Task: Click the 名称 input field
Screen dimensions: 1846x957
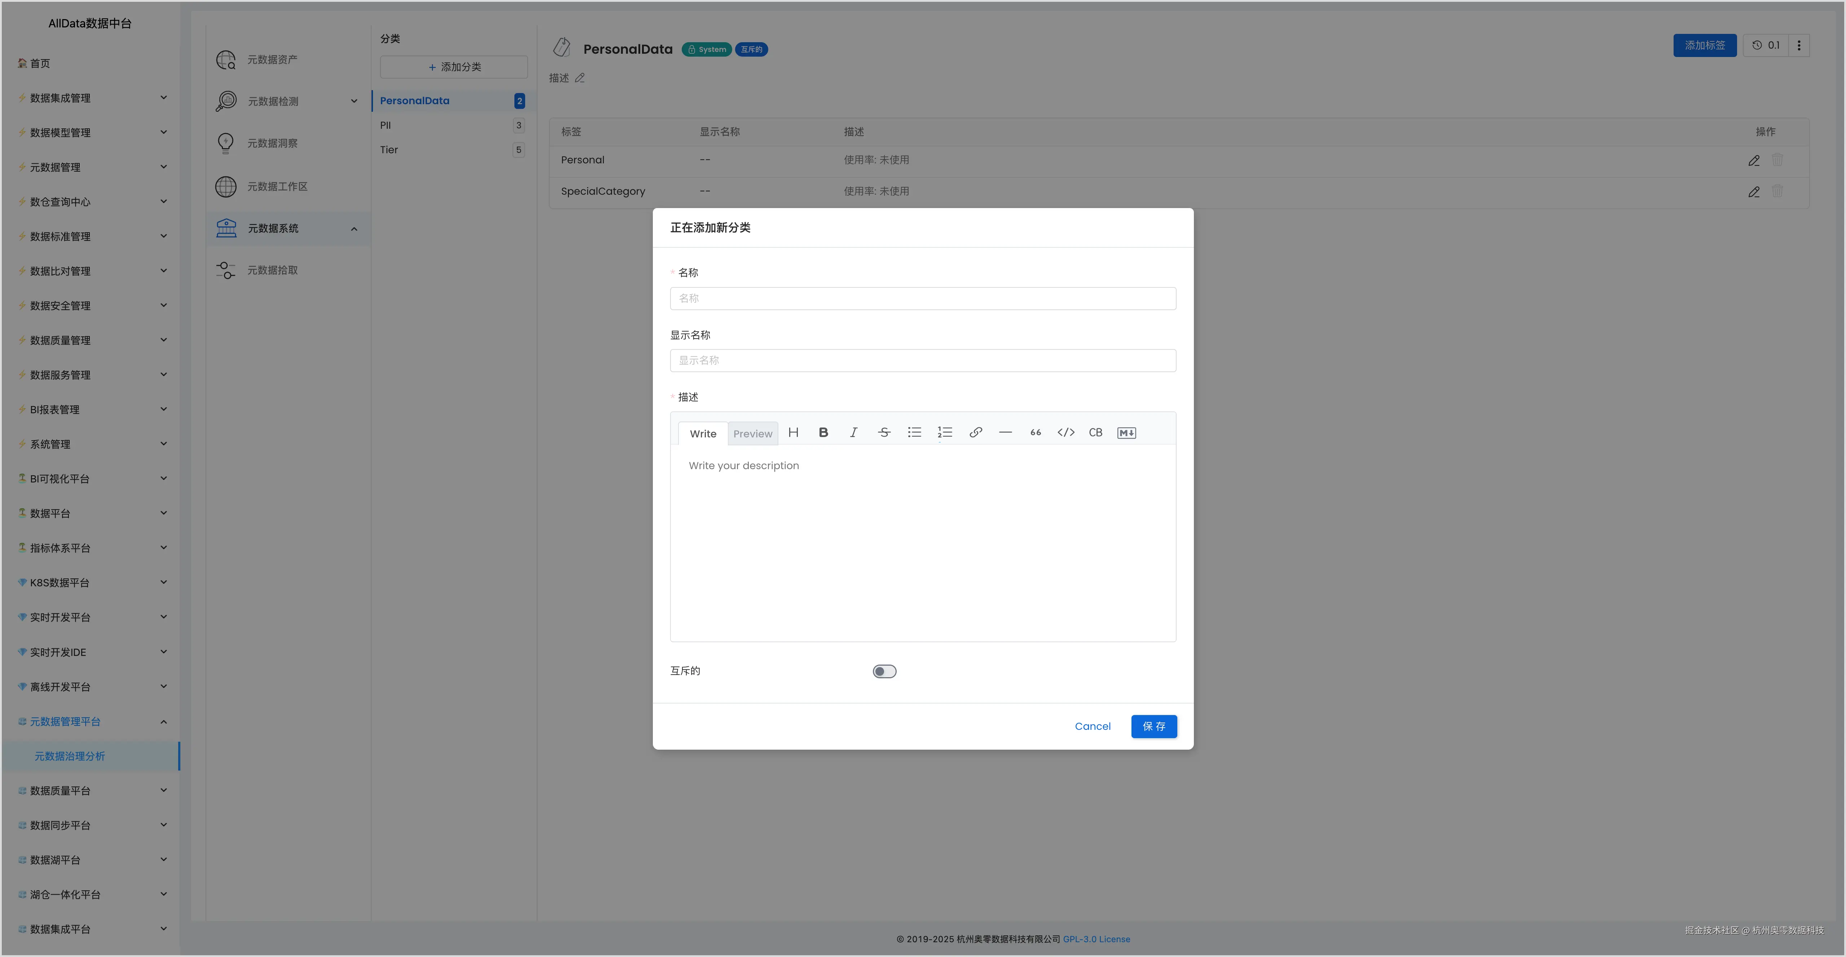Action: pyautogui.click(x=922, y=299)
